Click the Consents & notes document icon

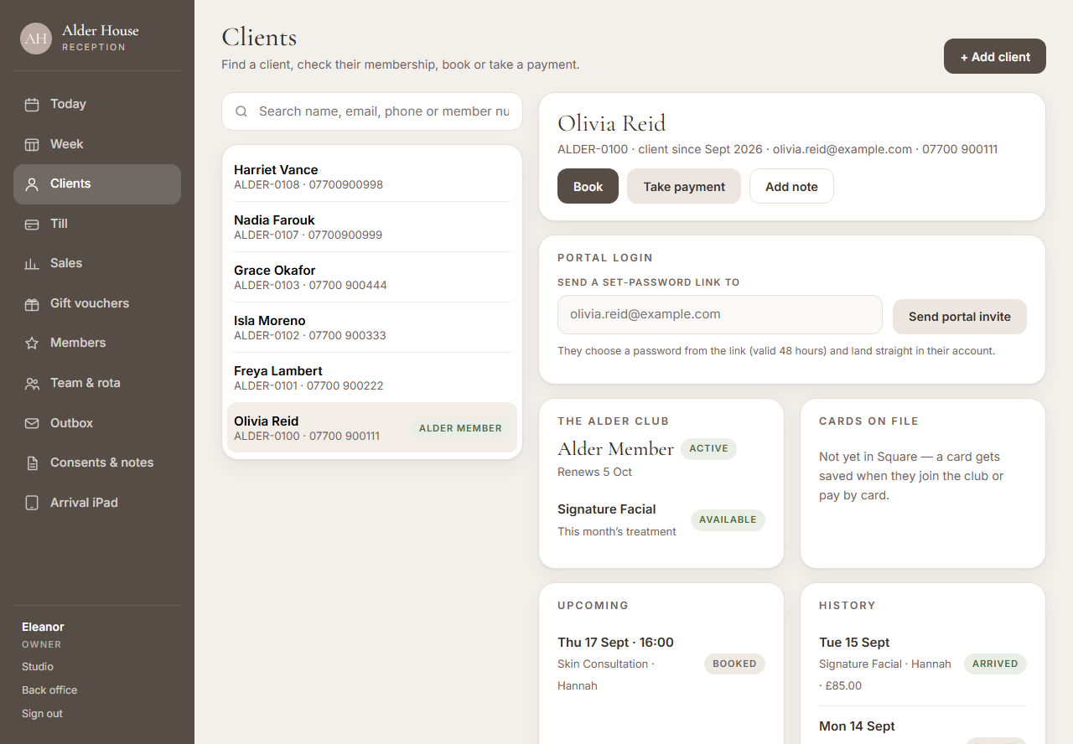click(x=32, y=463)
